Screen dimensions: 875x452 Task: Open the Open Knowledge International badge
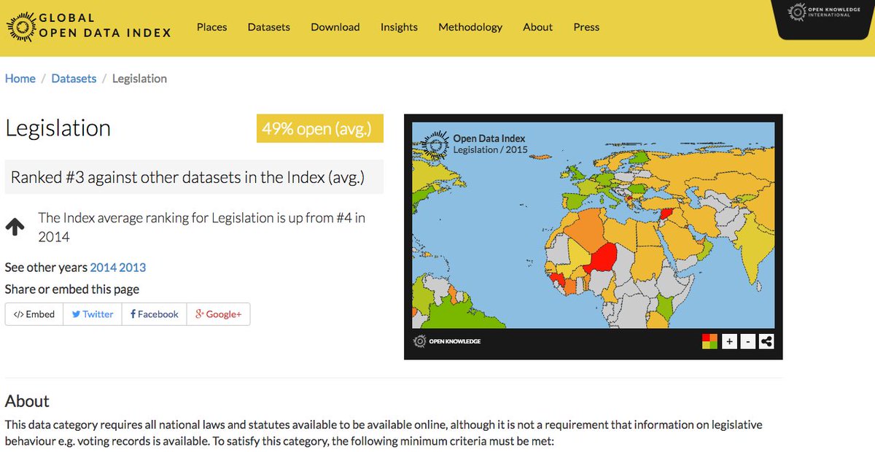click(x=822, y=20)
